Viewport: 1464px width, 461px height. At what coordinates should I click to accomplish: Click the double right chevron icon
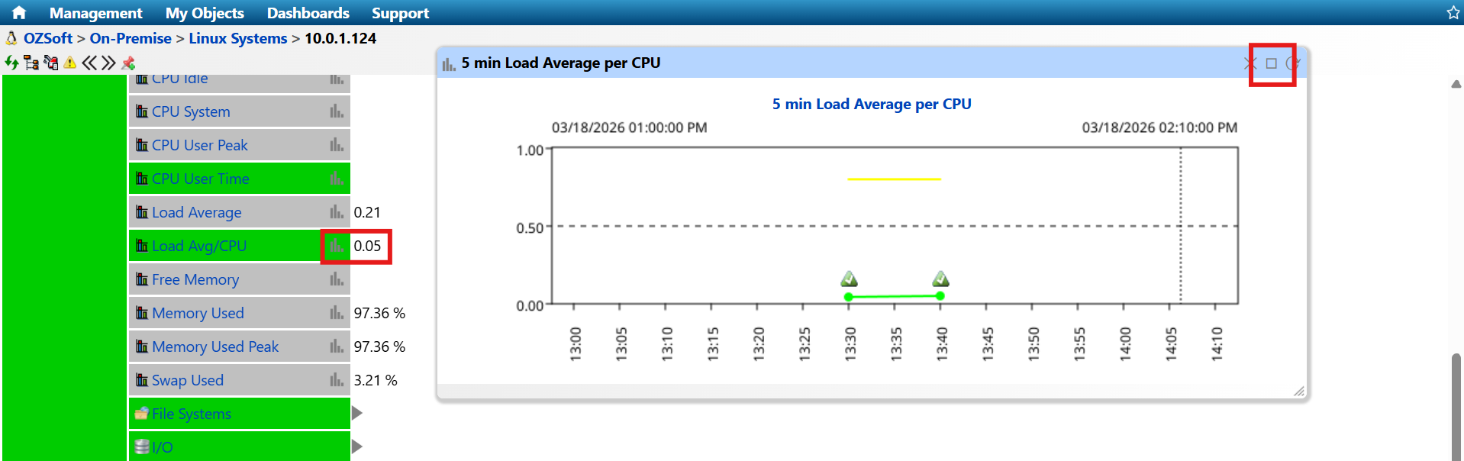108,63
